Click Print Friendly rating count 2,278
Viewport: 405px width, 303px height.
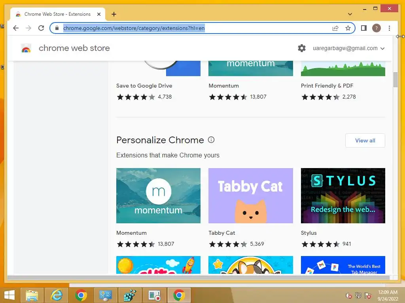point(349,97)
